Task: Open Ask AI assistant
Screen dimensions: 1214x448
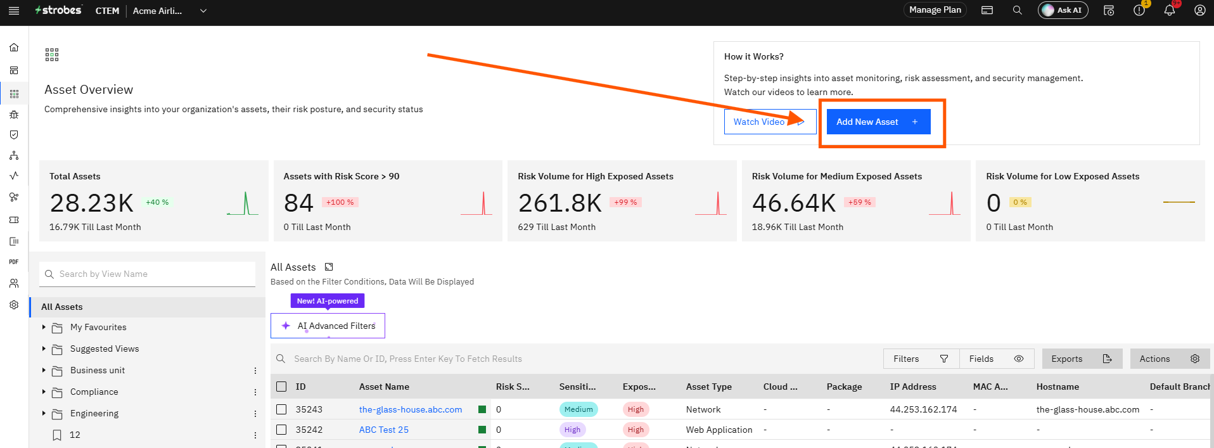Action: tap(1063, 10)
